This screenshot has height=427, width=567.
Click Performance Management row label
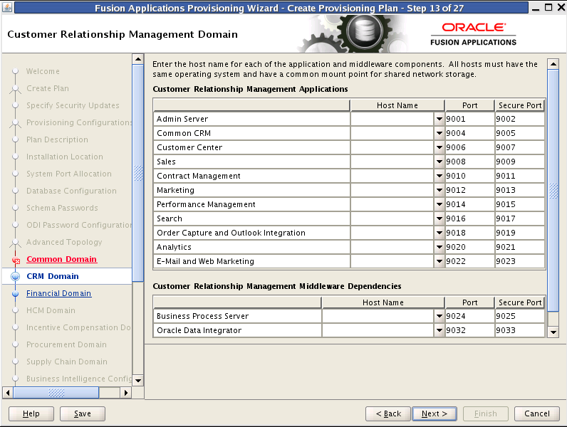tap(206, 204)
